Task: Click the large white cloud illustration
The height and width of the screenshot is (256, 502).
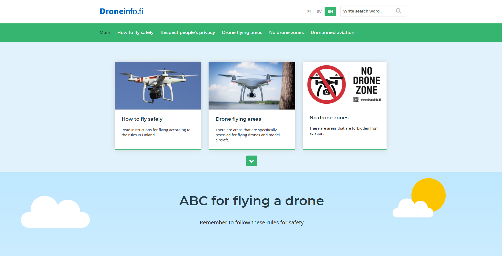Action: pyautogui.click(x=55, y=212)
